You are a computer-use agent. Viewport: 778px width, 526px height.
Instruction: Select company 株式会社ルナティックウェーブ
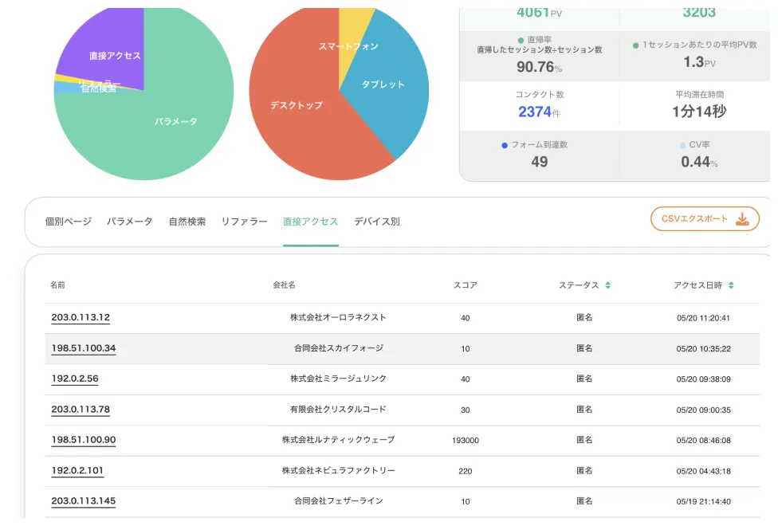click(x=339, y=440)
